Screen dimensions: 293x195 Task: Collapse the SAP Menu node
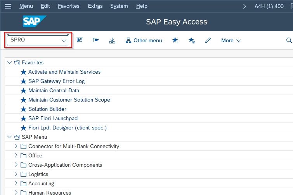[x=9, y=137]
